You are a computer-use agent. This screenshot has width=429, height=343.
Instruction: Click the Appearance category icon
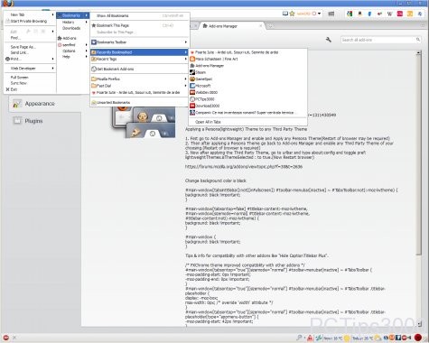coord(17,104)
